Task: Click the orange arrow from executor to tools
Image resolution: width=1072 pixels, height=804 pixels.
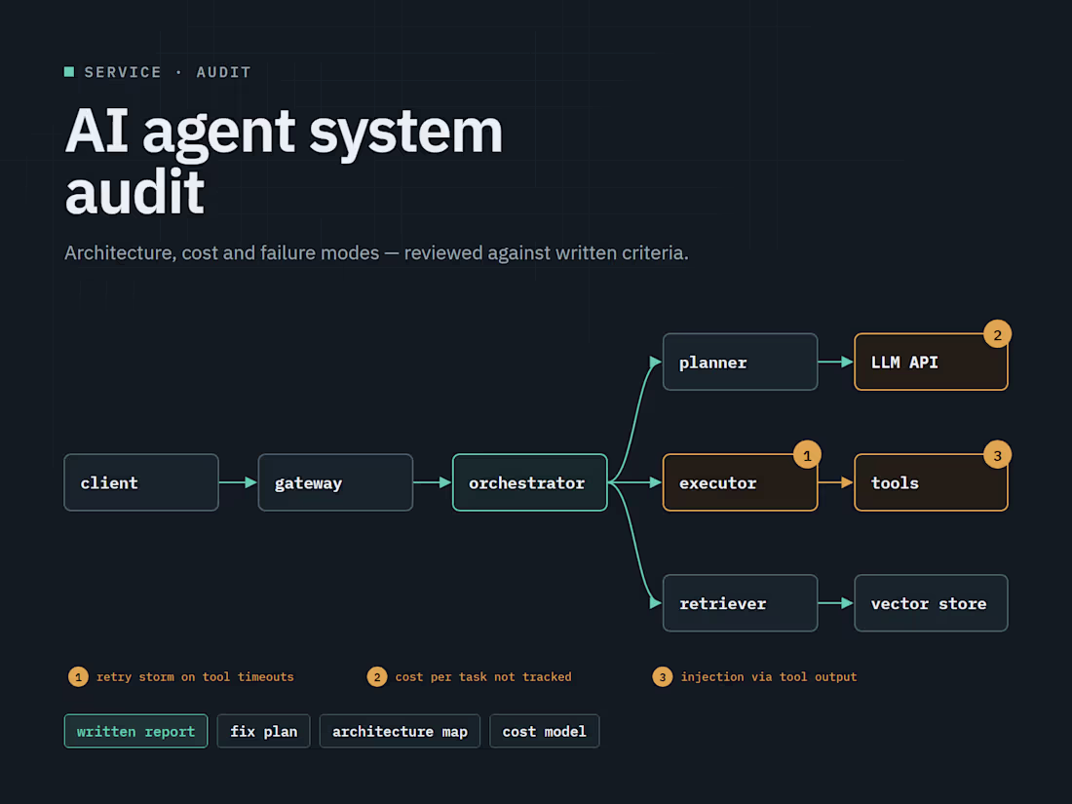Action: pyautogui.click(x=835, y=482)
